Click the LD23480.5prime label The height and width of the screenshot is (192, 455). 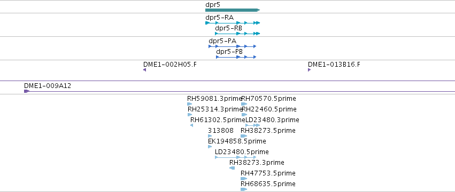click(x=242, y=152)
